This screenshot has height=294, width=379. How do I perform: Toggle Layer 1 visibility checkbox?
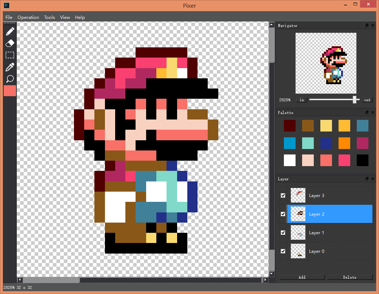pos(283,233)
